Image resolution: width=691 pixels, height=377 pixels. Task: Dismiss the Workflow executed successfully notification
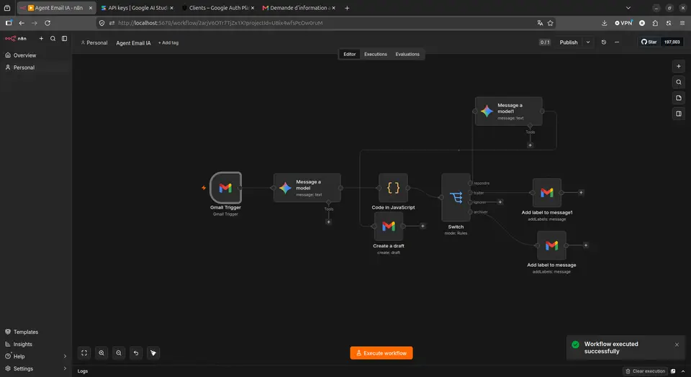pyautogui.click(x=677, y=345)
